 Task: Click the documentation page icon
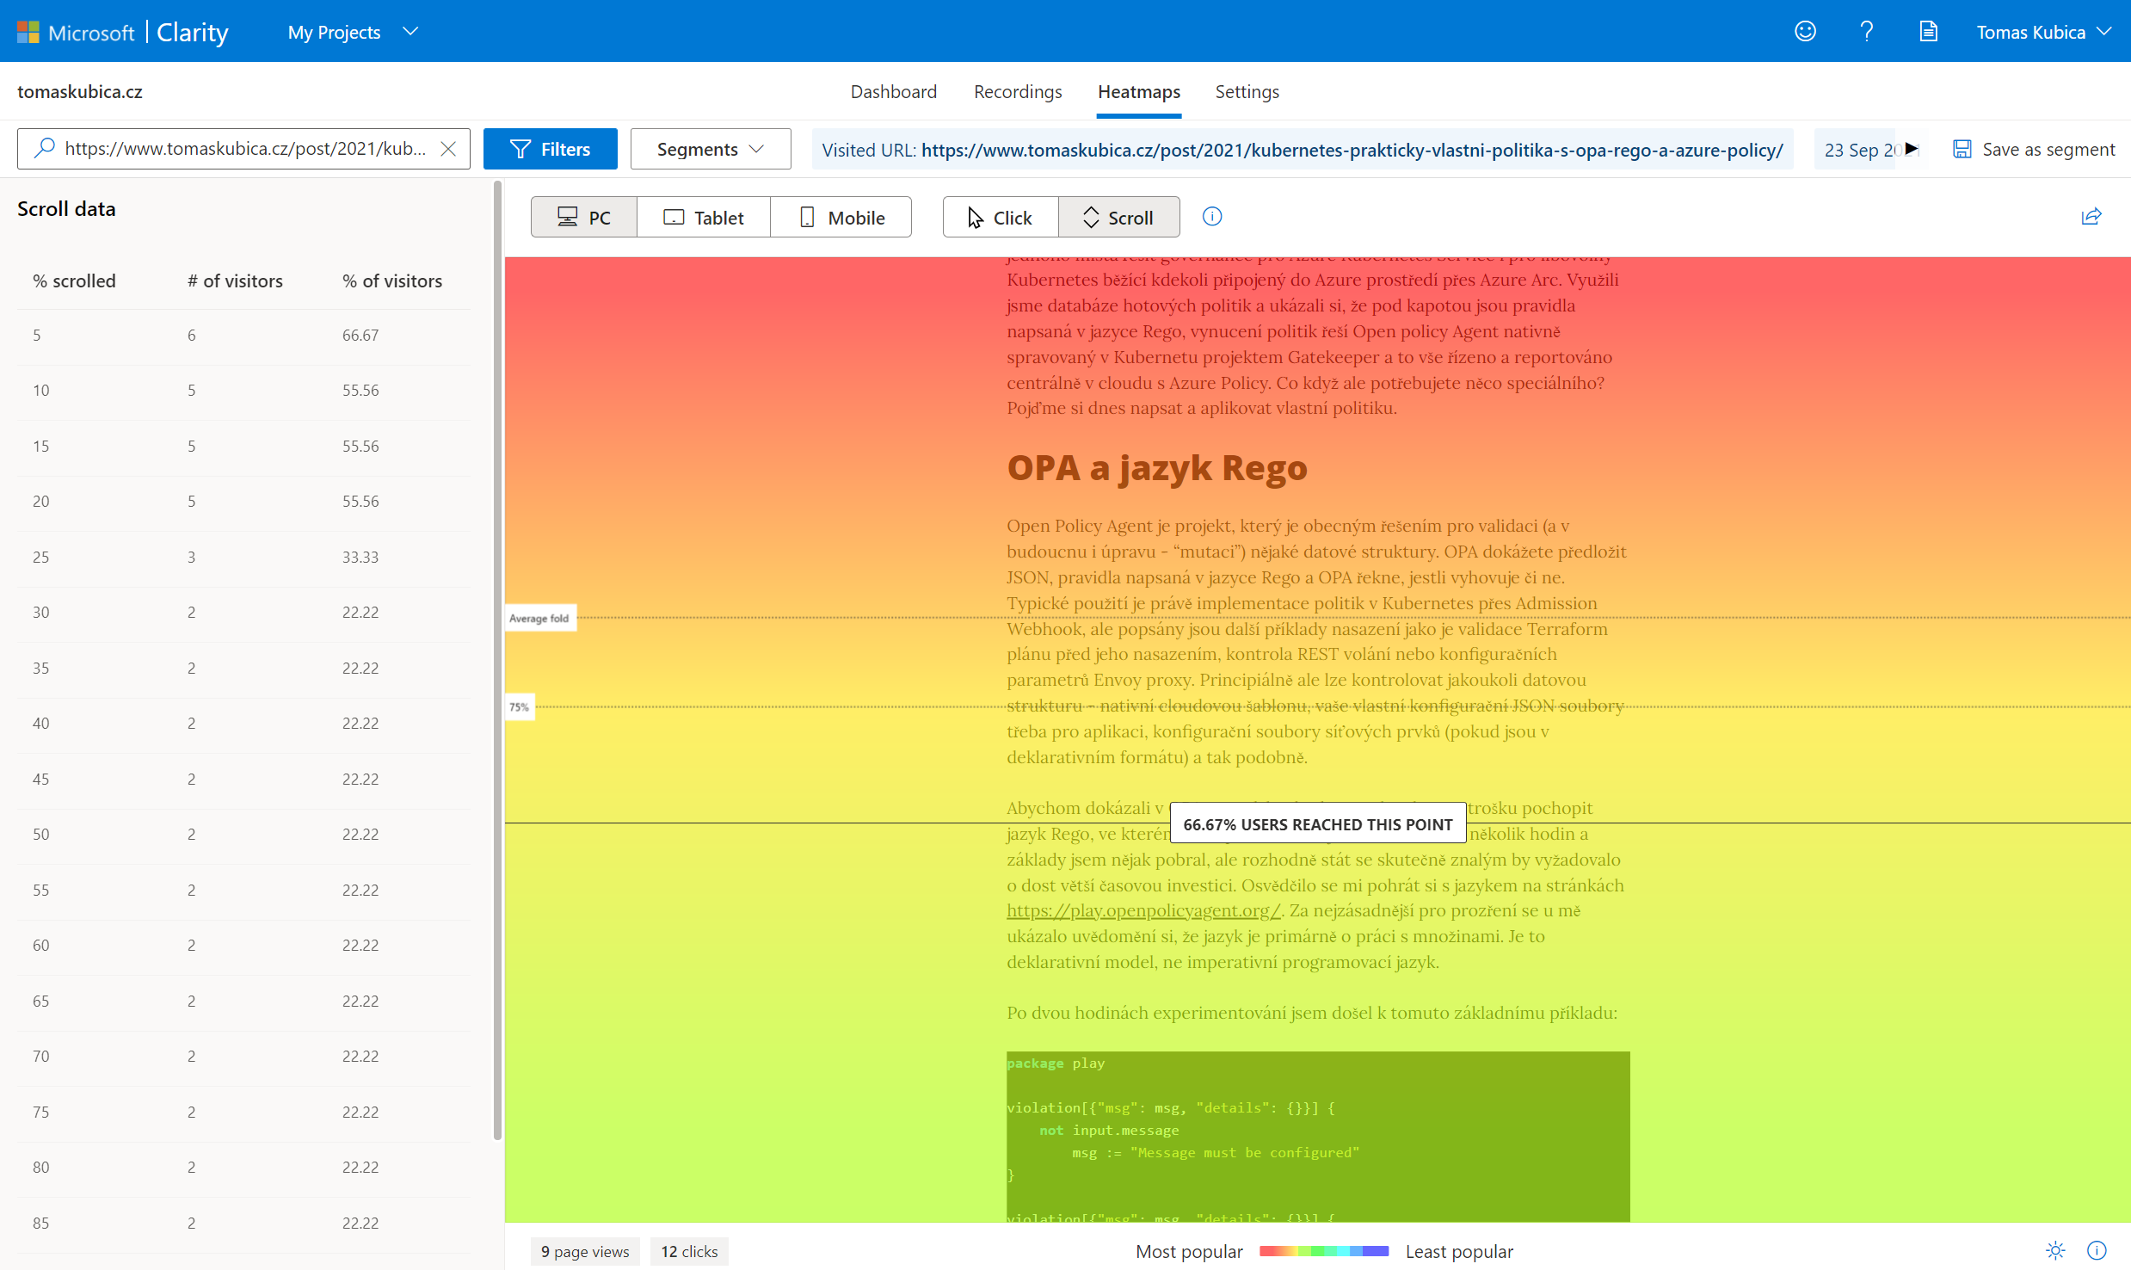[1928, 32]
